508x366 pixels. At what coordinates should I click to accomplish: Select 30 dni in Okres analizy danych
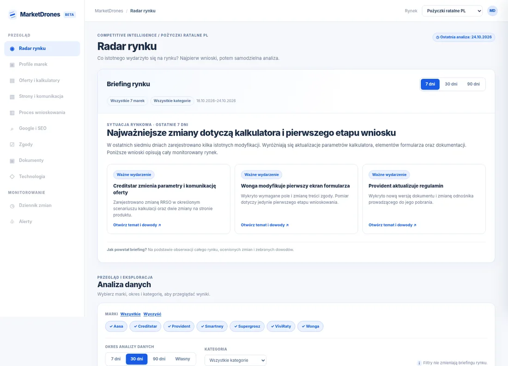click(x=137, y=359)
